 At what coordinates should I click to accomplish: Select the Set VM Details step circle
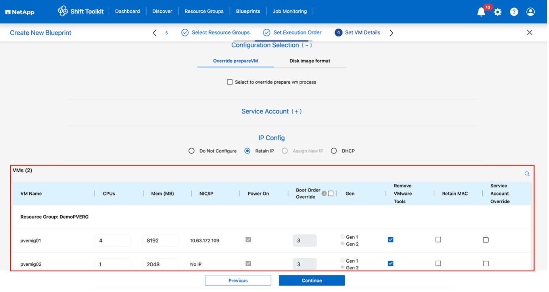tap(338, 32)
